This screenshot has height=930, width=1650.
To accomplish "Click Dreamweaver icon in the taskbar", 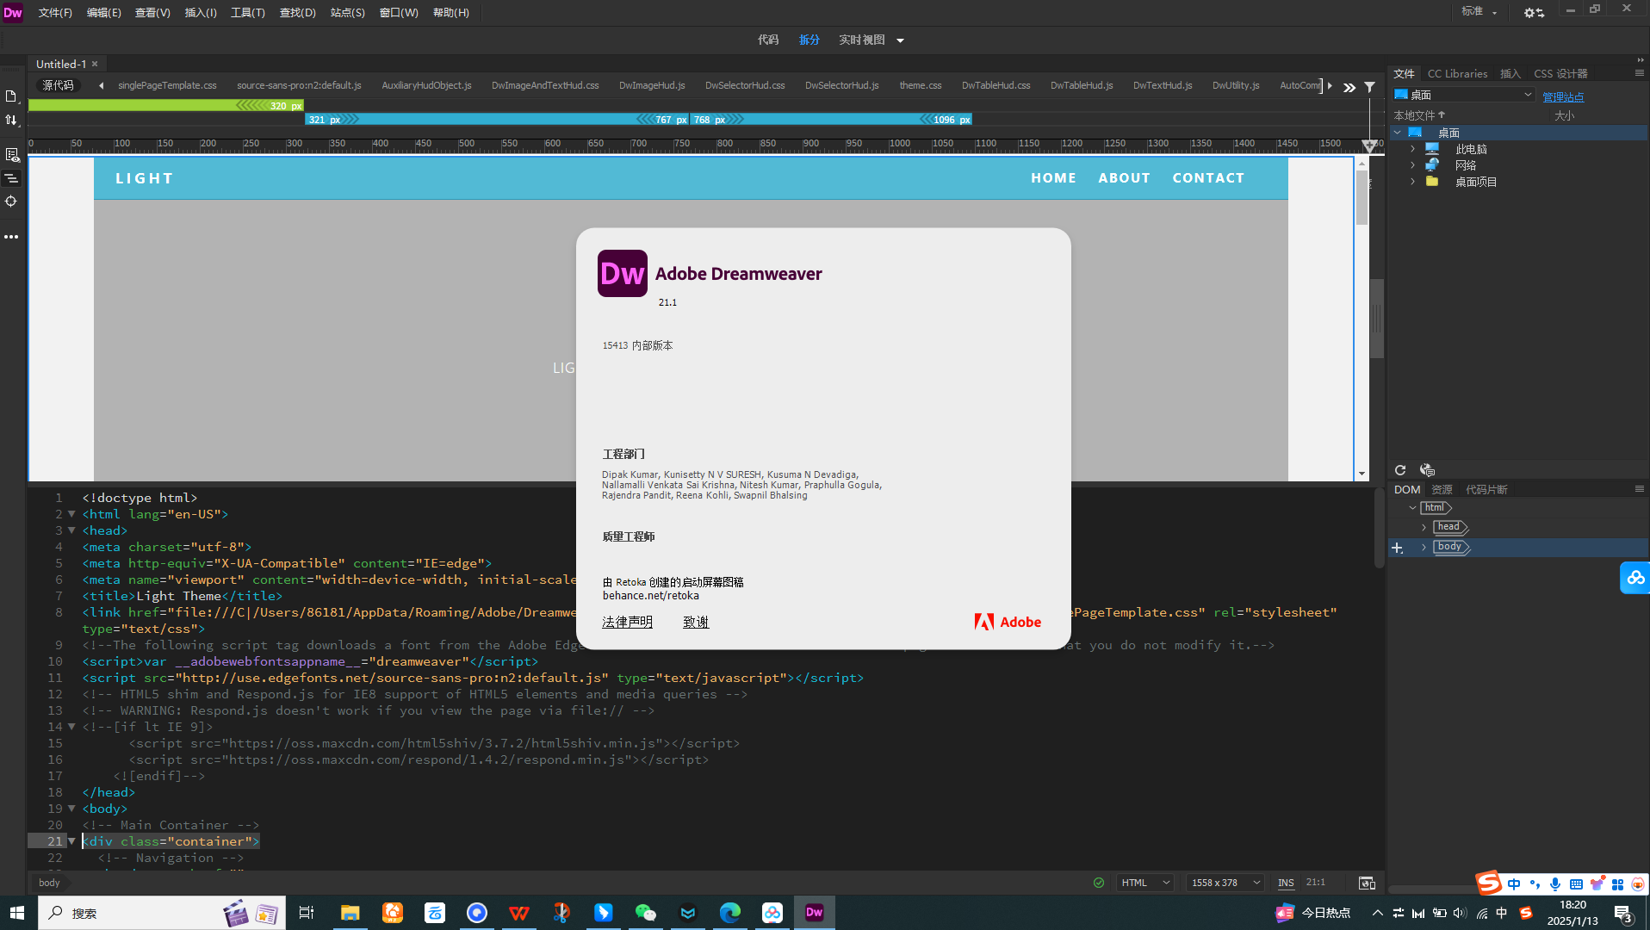I will (x=814, y=913).
